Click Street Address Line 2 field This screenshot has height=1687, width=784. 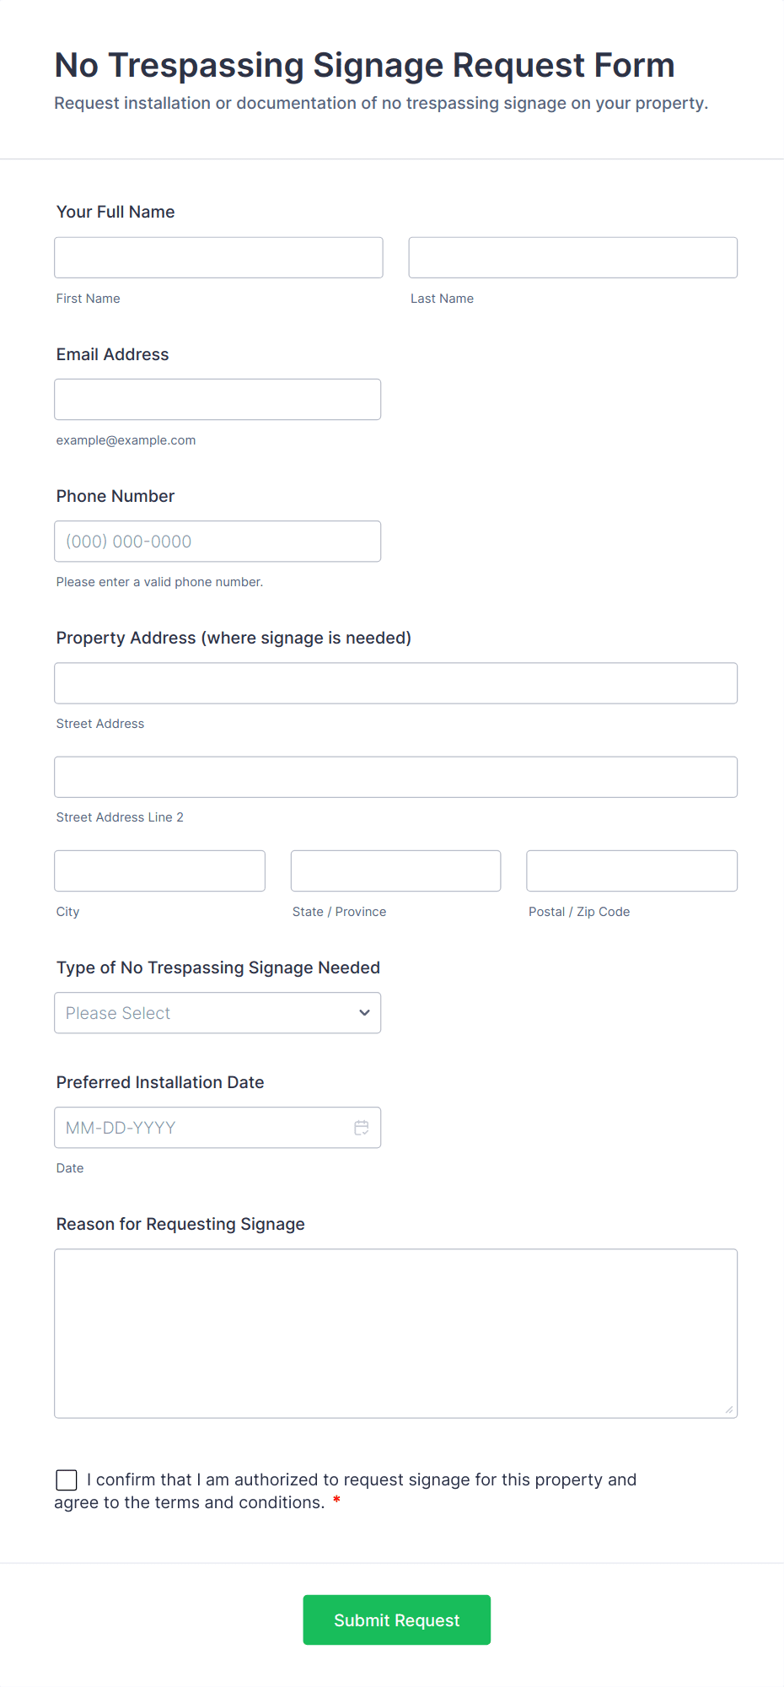[x=396, y=777]
